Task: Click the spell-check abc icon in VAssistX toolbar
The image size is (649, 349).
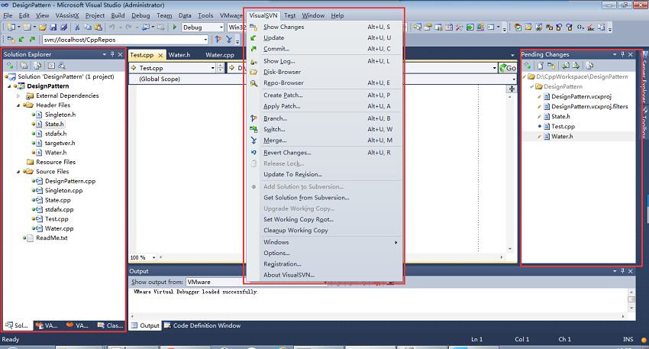Action: point(591,27)
